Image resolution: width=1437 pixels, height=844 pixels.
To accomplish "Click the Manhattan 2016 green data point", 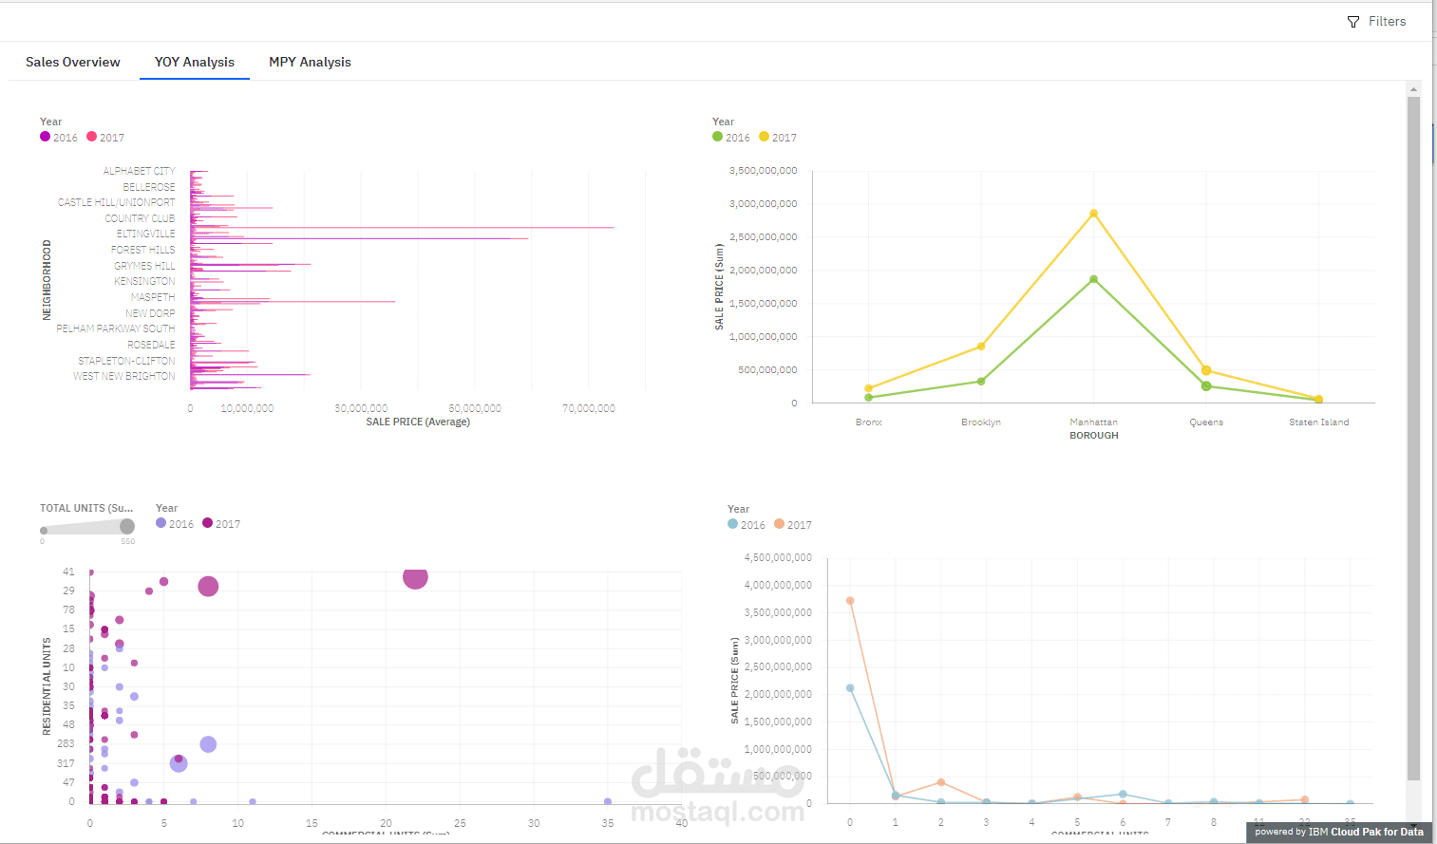I will click(1093, 279).
